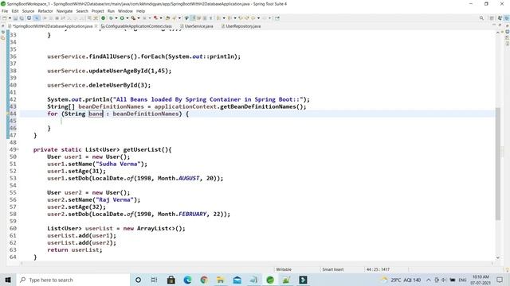Expand the Debug dropdown arrow

pyautogui.click(x=116, y=18)
